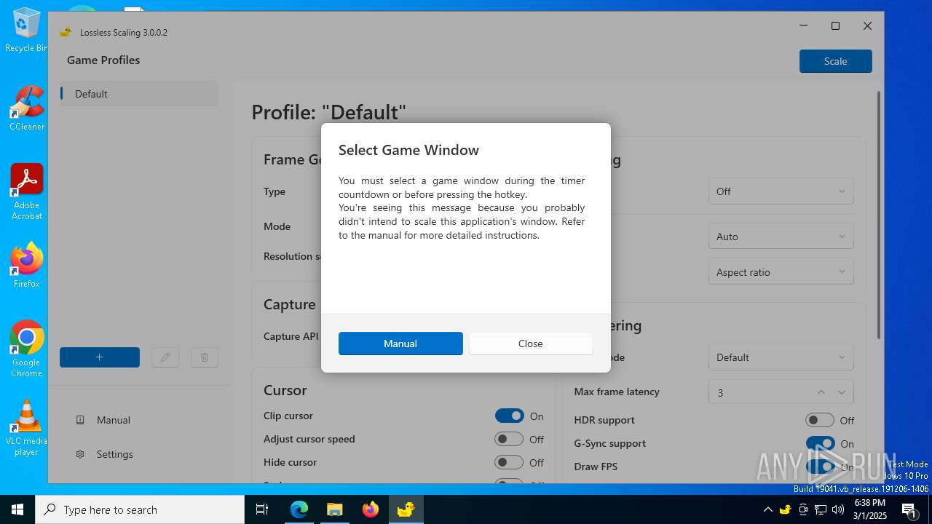The image size is (932, 524).
Task: Click the edit profile pencil icon
Action: point(165,357)
